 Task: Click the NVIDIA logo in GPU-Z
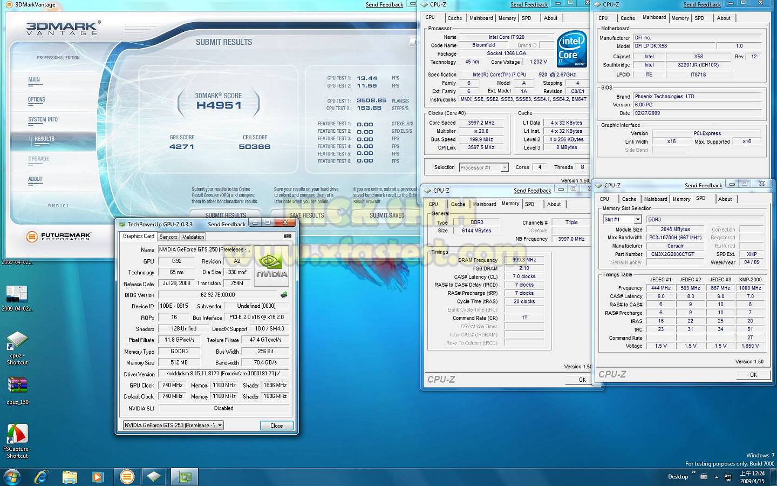click(272, 266)
